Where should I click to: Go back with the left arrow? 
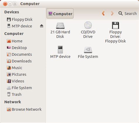coord(104,14)
